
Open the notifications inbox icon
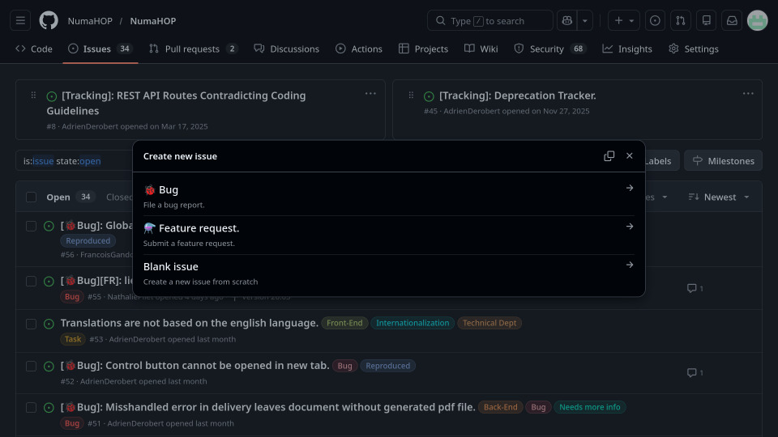732,20
